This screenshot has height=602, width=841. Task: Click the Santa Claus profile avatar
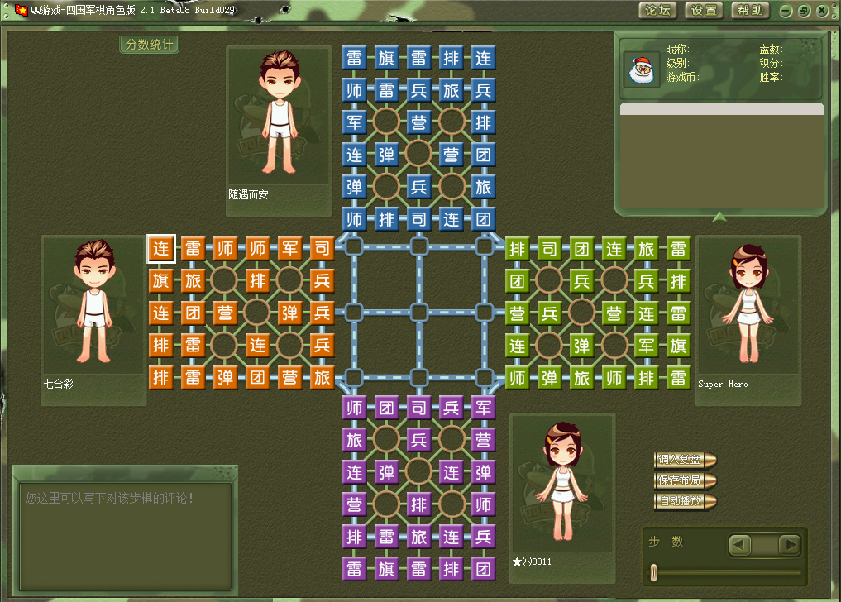(x=642, y=70)
